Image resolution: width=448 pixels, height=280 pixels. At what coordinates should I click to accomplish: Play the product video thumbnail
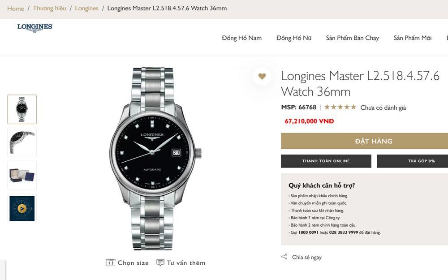point(22,208)
